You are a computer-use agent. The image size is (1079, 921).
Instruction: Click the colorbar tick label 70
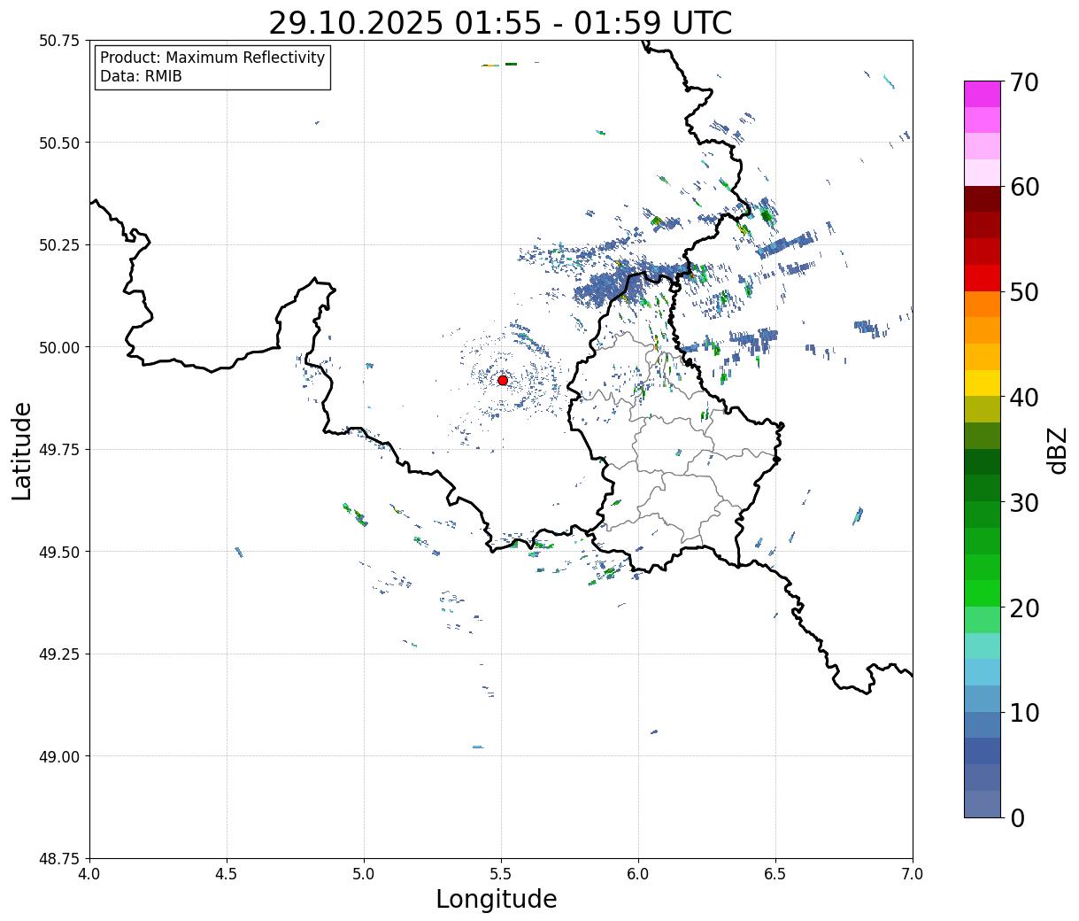pos(1023,82)
